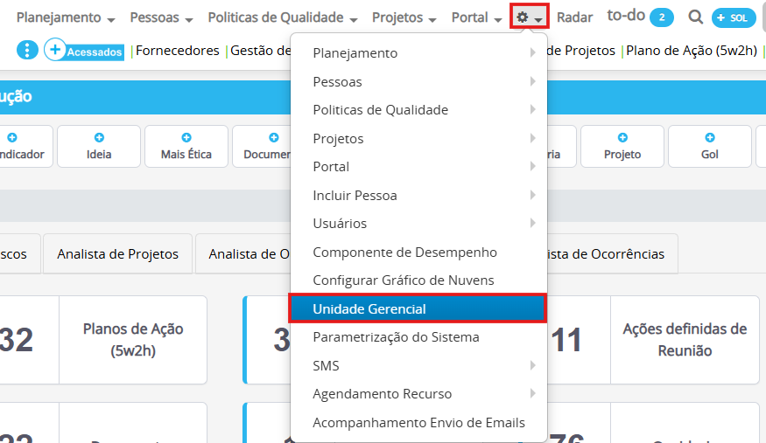Image resolution: width=766 pixels, height=443 pixels.
Task: Expand the Pessoas top menu dropdown
Action: [x=161, y=17]
